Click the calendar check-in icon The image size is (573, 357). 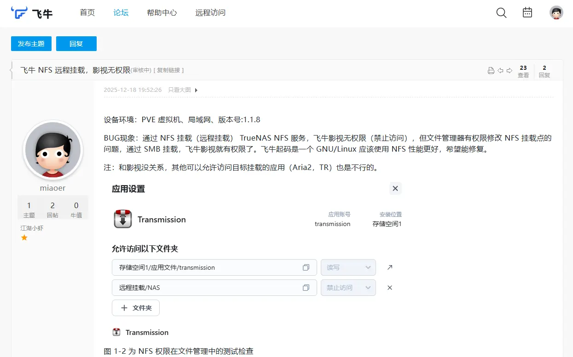(x=527, y=12)
